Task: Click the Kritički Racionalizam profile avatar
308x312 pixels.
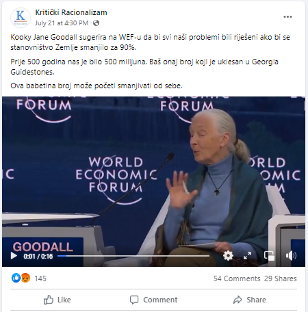Action: tap(21, 18)
